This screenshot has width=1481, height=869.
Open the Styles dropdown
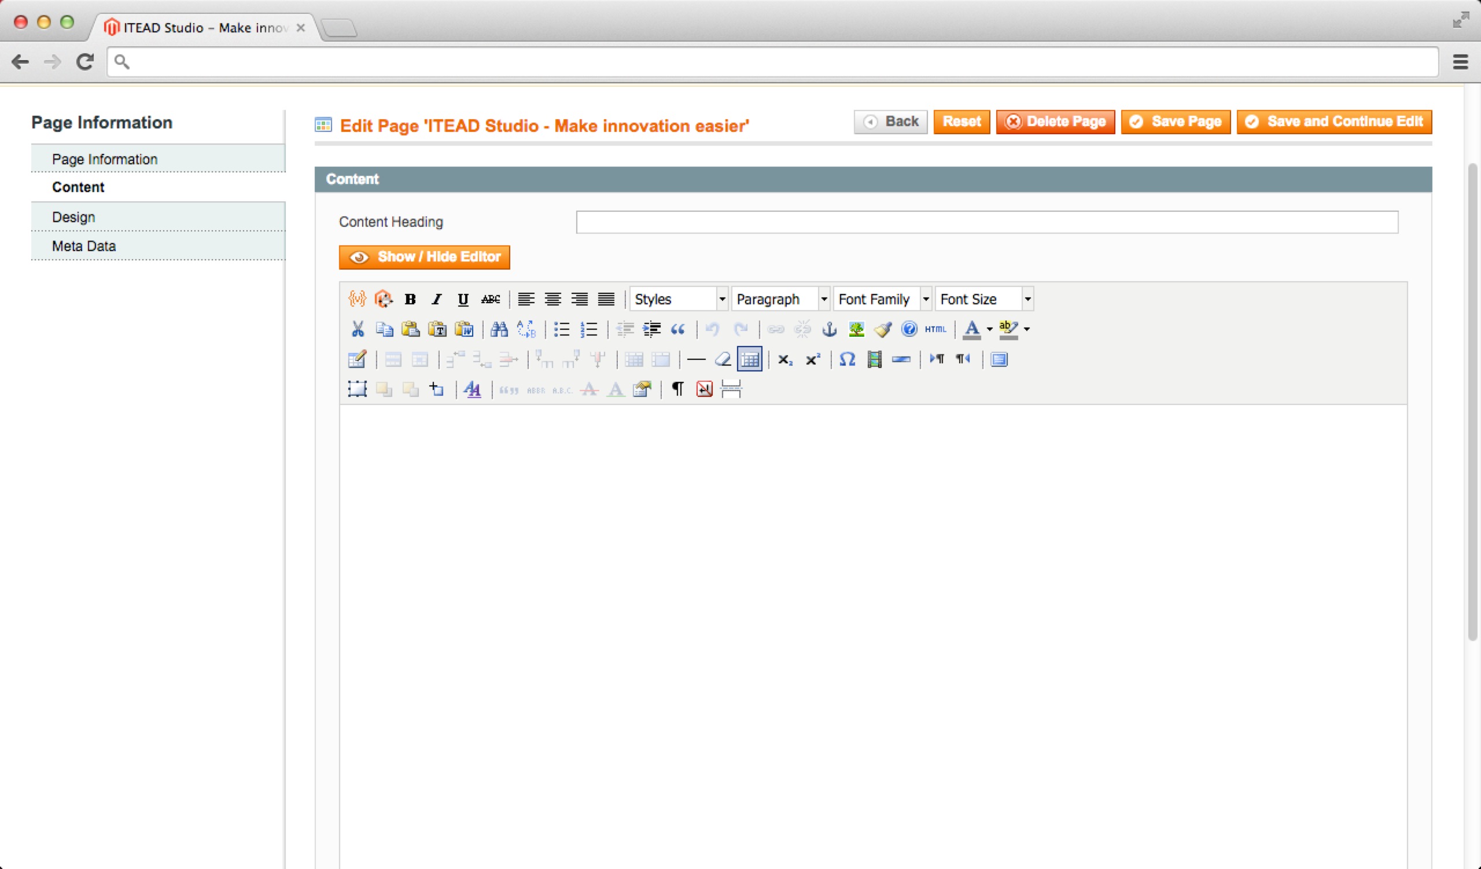coord(679,299)
